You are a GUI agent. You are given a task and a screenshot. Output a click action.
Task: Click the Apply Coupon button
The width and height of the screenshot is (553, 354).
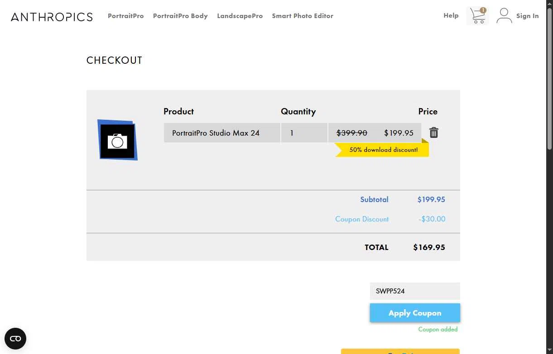[415, 313]
